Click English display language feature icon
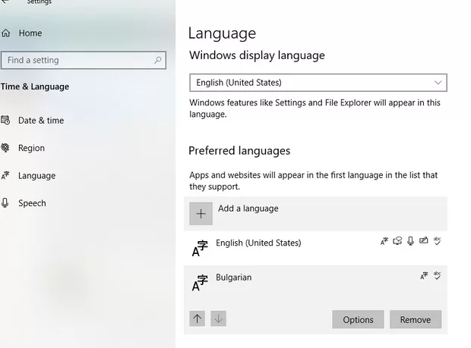The width and height of the screenshot is (471, 348). pyautogui.click(x=384, y=241)
